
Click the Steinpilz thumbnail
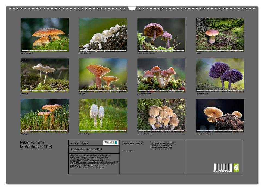[219, 35]
